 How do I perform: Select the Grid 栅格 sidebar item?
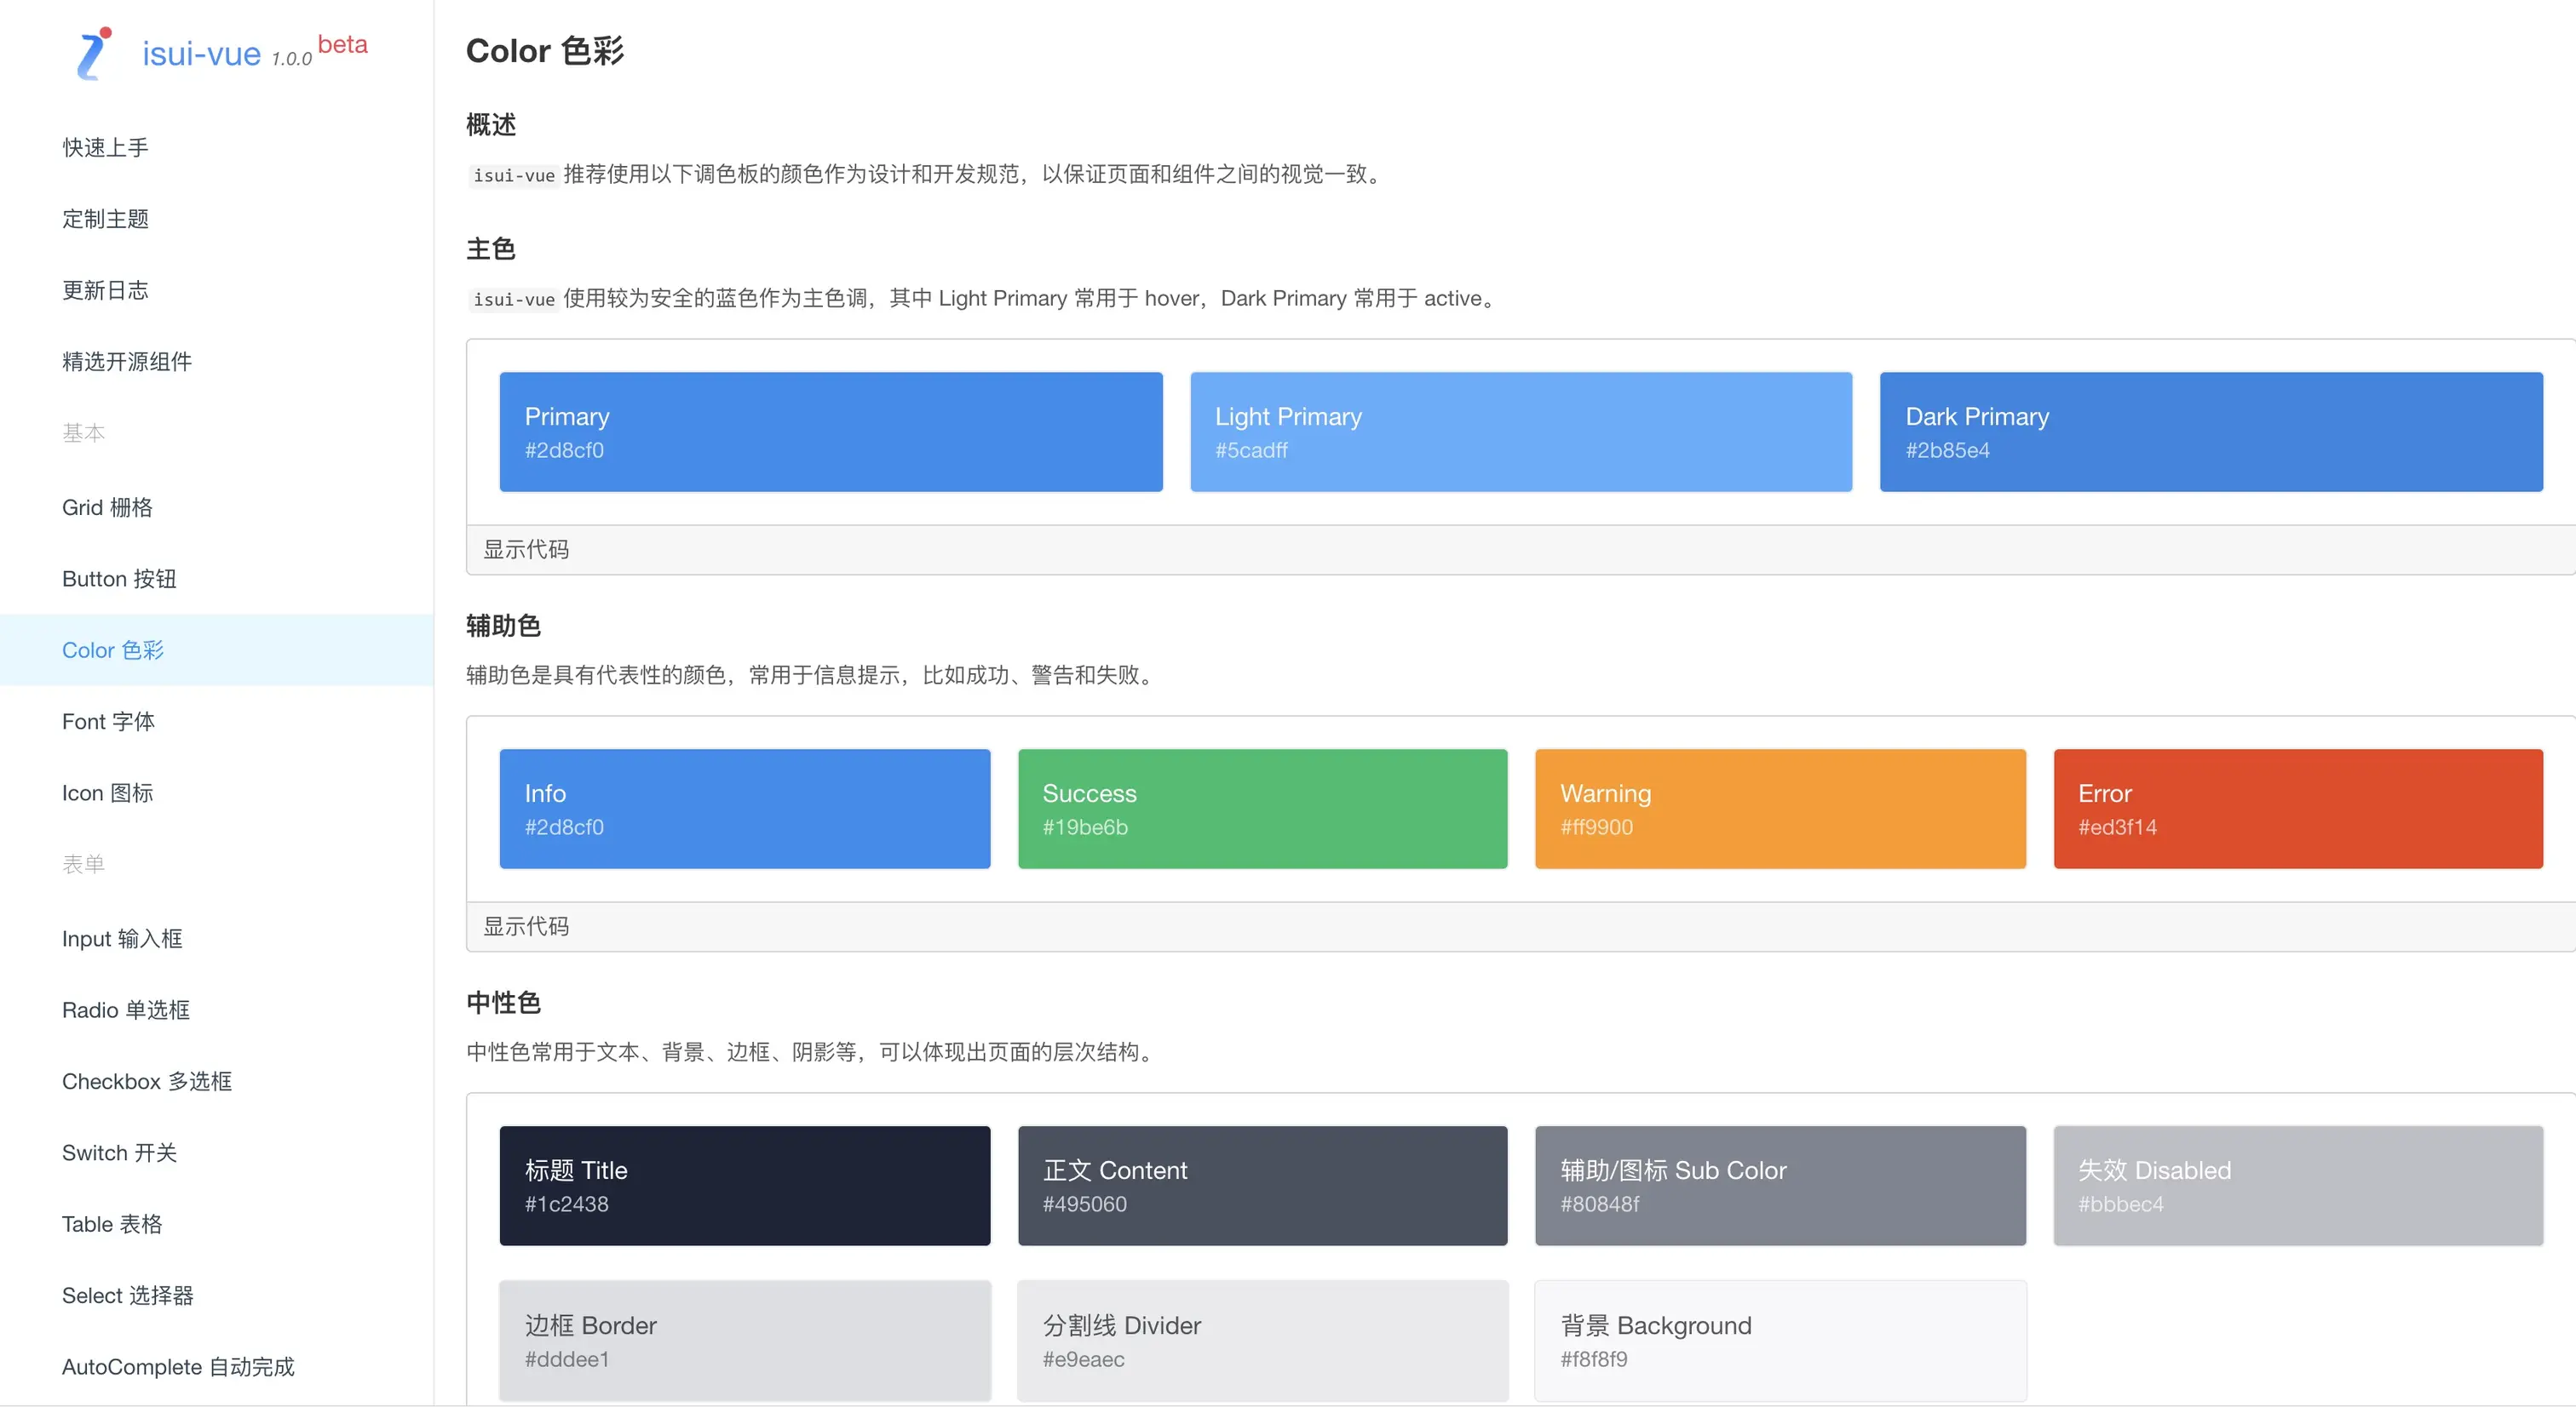click(x=107, y=507)
